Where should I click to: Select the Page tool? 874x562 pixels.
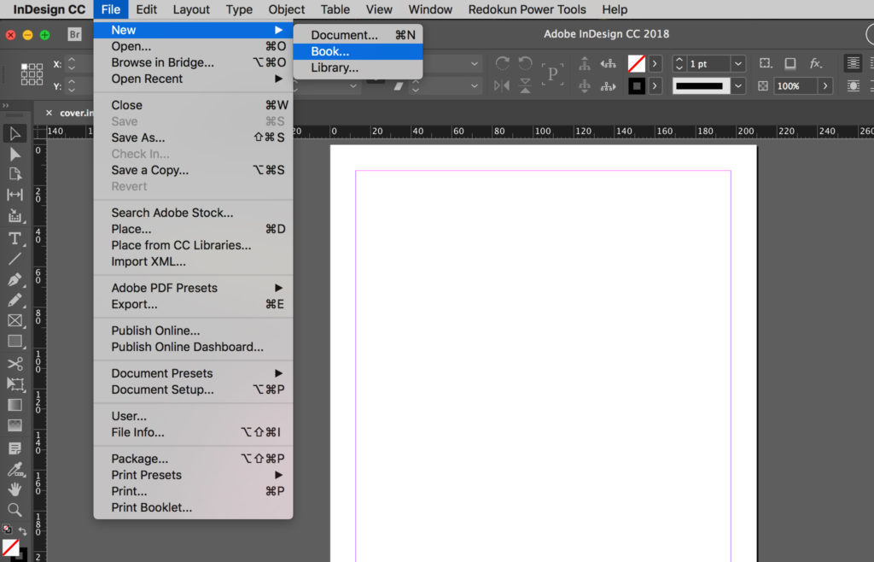(x=15, y=174)
